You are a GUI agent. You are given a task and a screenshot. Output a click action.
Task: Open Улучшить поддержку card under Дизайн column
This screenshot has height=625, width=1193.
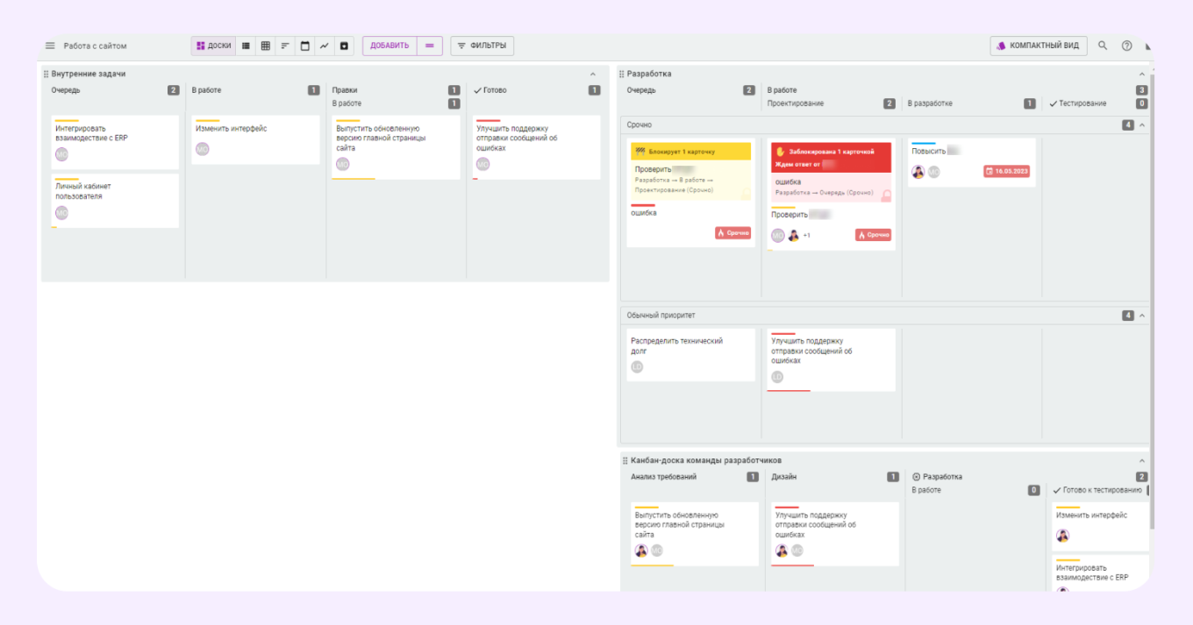point(834,534)
